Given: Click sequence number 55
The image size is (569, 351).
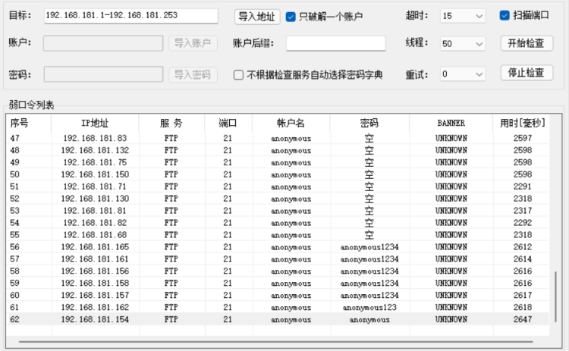Looking at the screenshot, I should click(x=15, y=235).
